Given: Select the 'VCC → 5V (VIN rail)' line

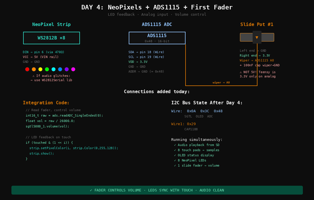Looking at the screenshot, I should (41, 57).
